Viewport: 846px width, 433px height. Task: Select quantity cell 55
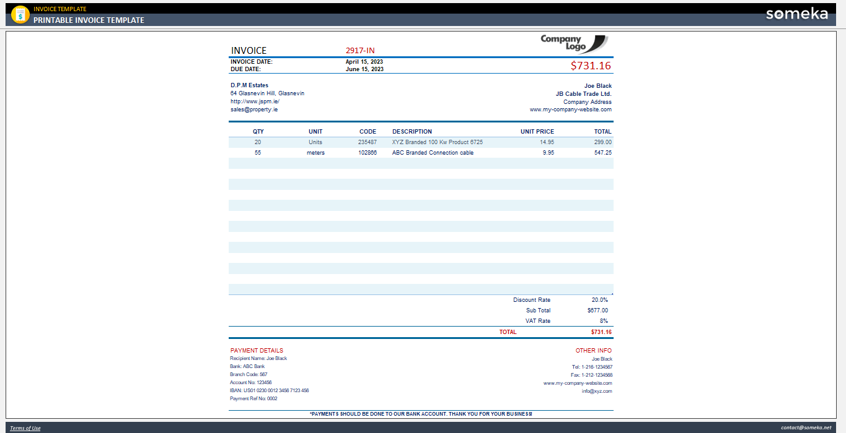(258, 153)
